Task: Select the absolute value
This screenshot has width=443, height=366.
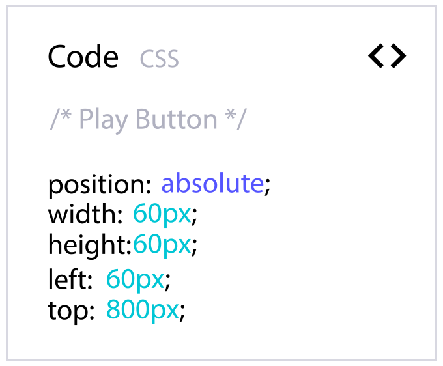Action: (x=212, y=184)
